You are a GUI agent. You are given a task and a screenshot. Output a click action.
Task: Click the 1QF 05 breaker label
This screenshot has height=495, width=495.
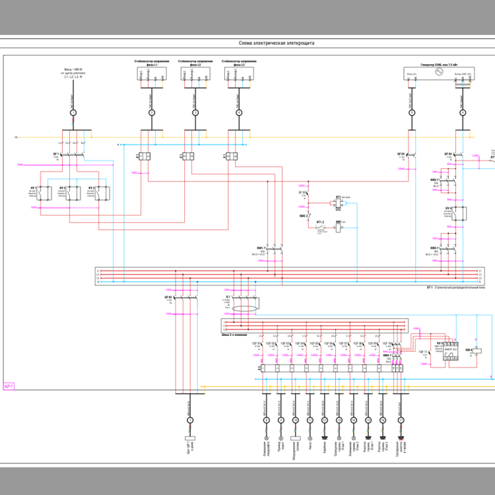coord(314,343)
